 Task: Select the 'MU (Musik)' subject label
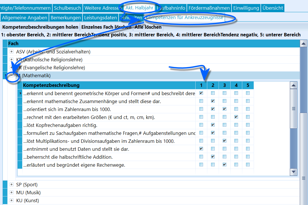click(x=28, y=193)
